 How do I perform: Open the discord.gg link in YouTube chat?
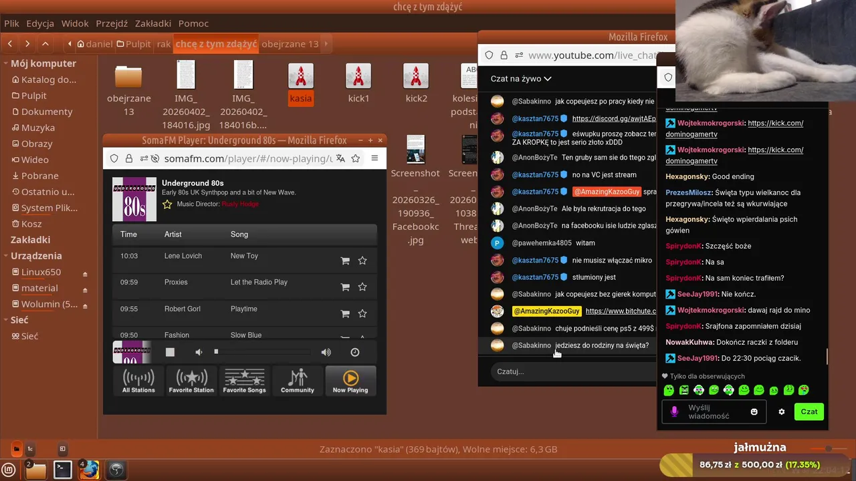[614, 119]
